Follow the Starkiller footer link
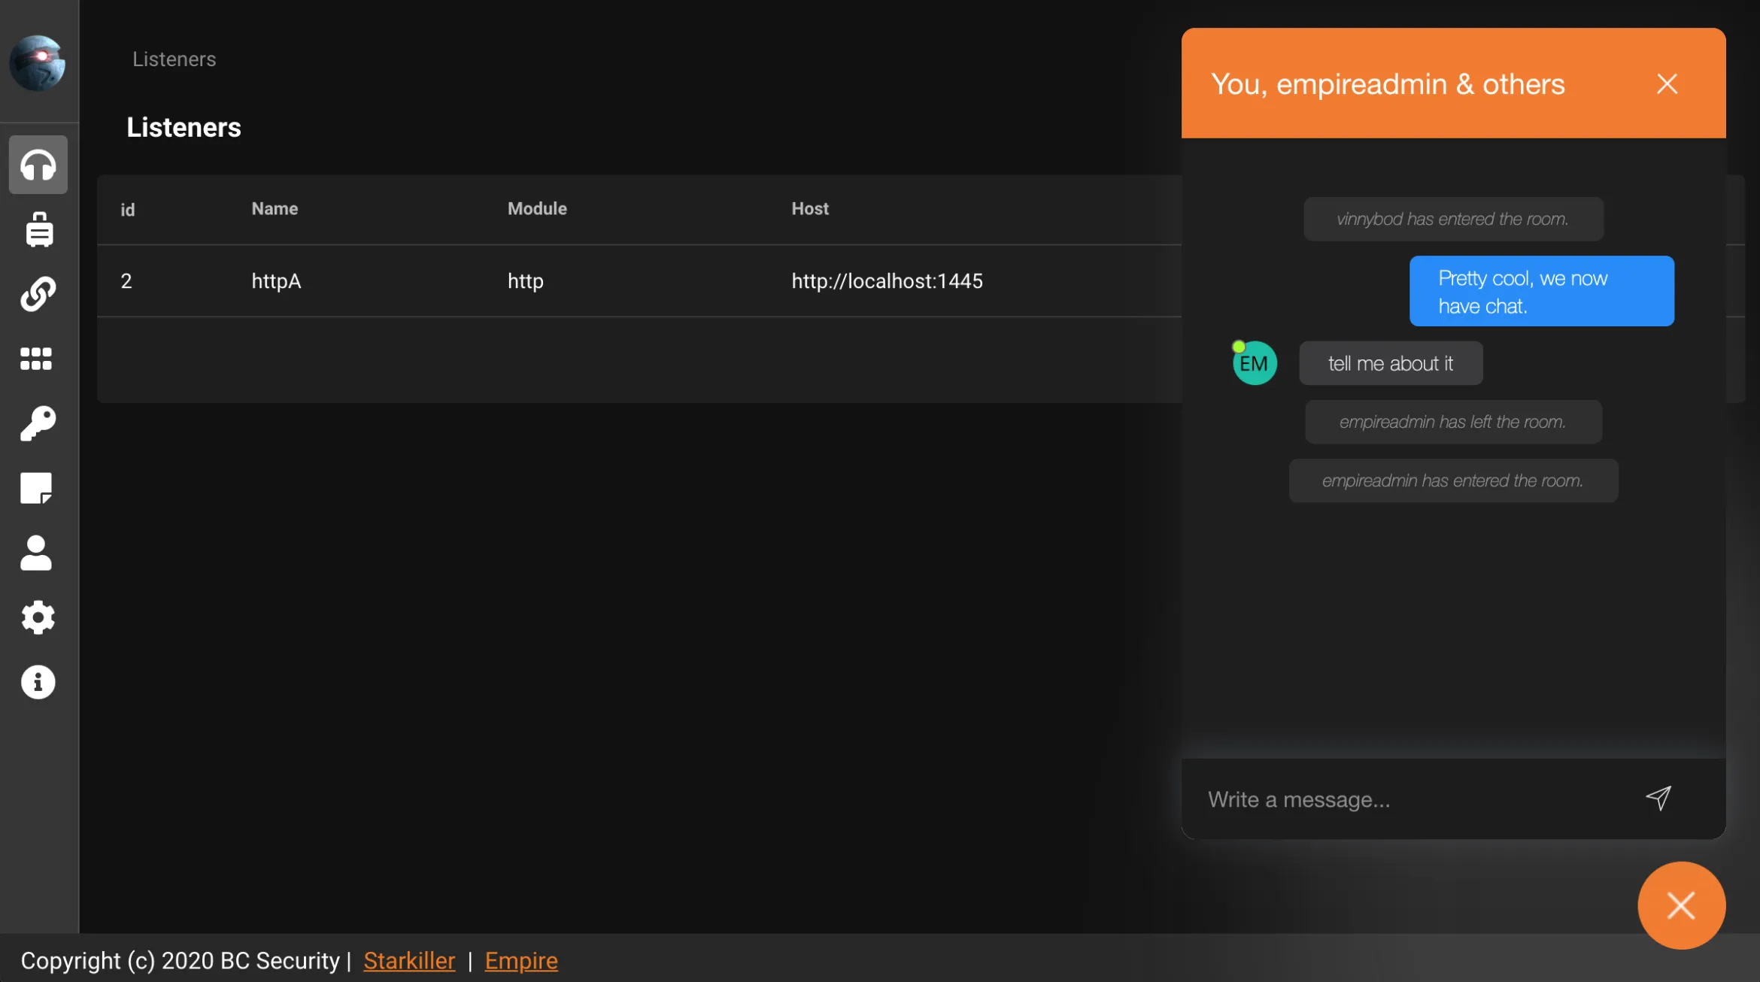The image size is (1760, 982). (409, 960)
